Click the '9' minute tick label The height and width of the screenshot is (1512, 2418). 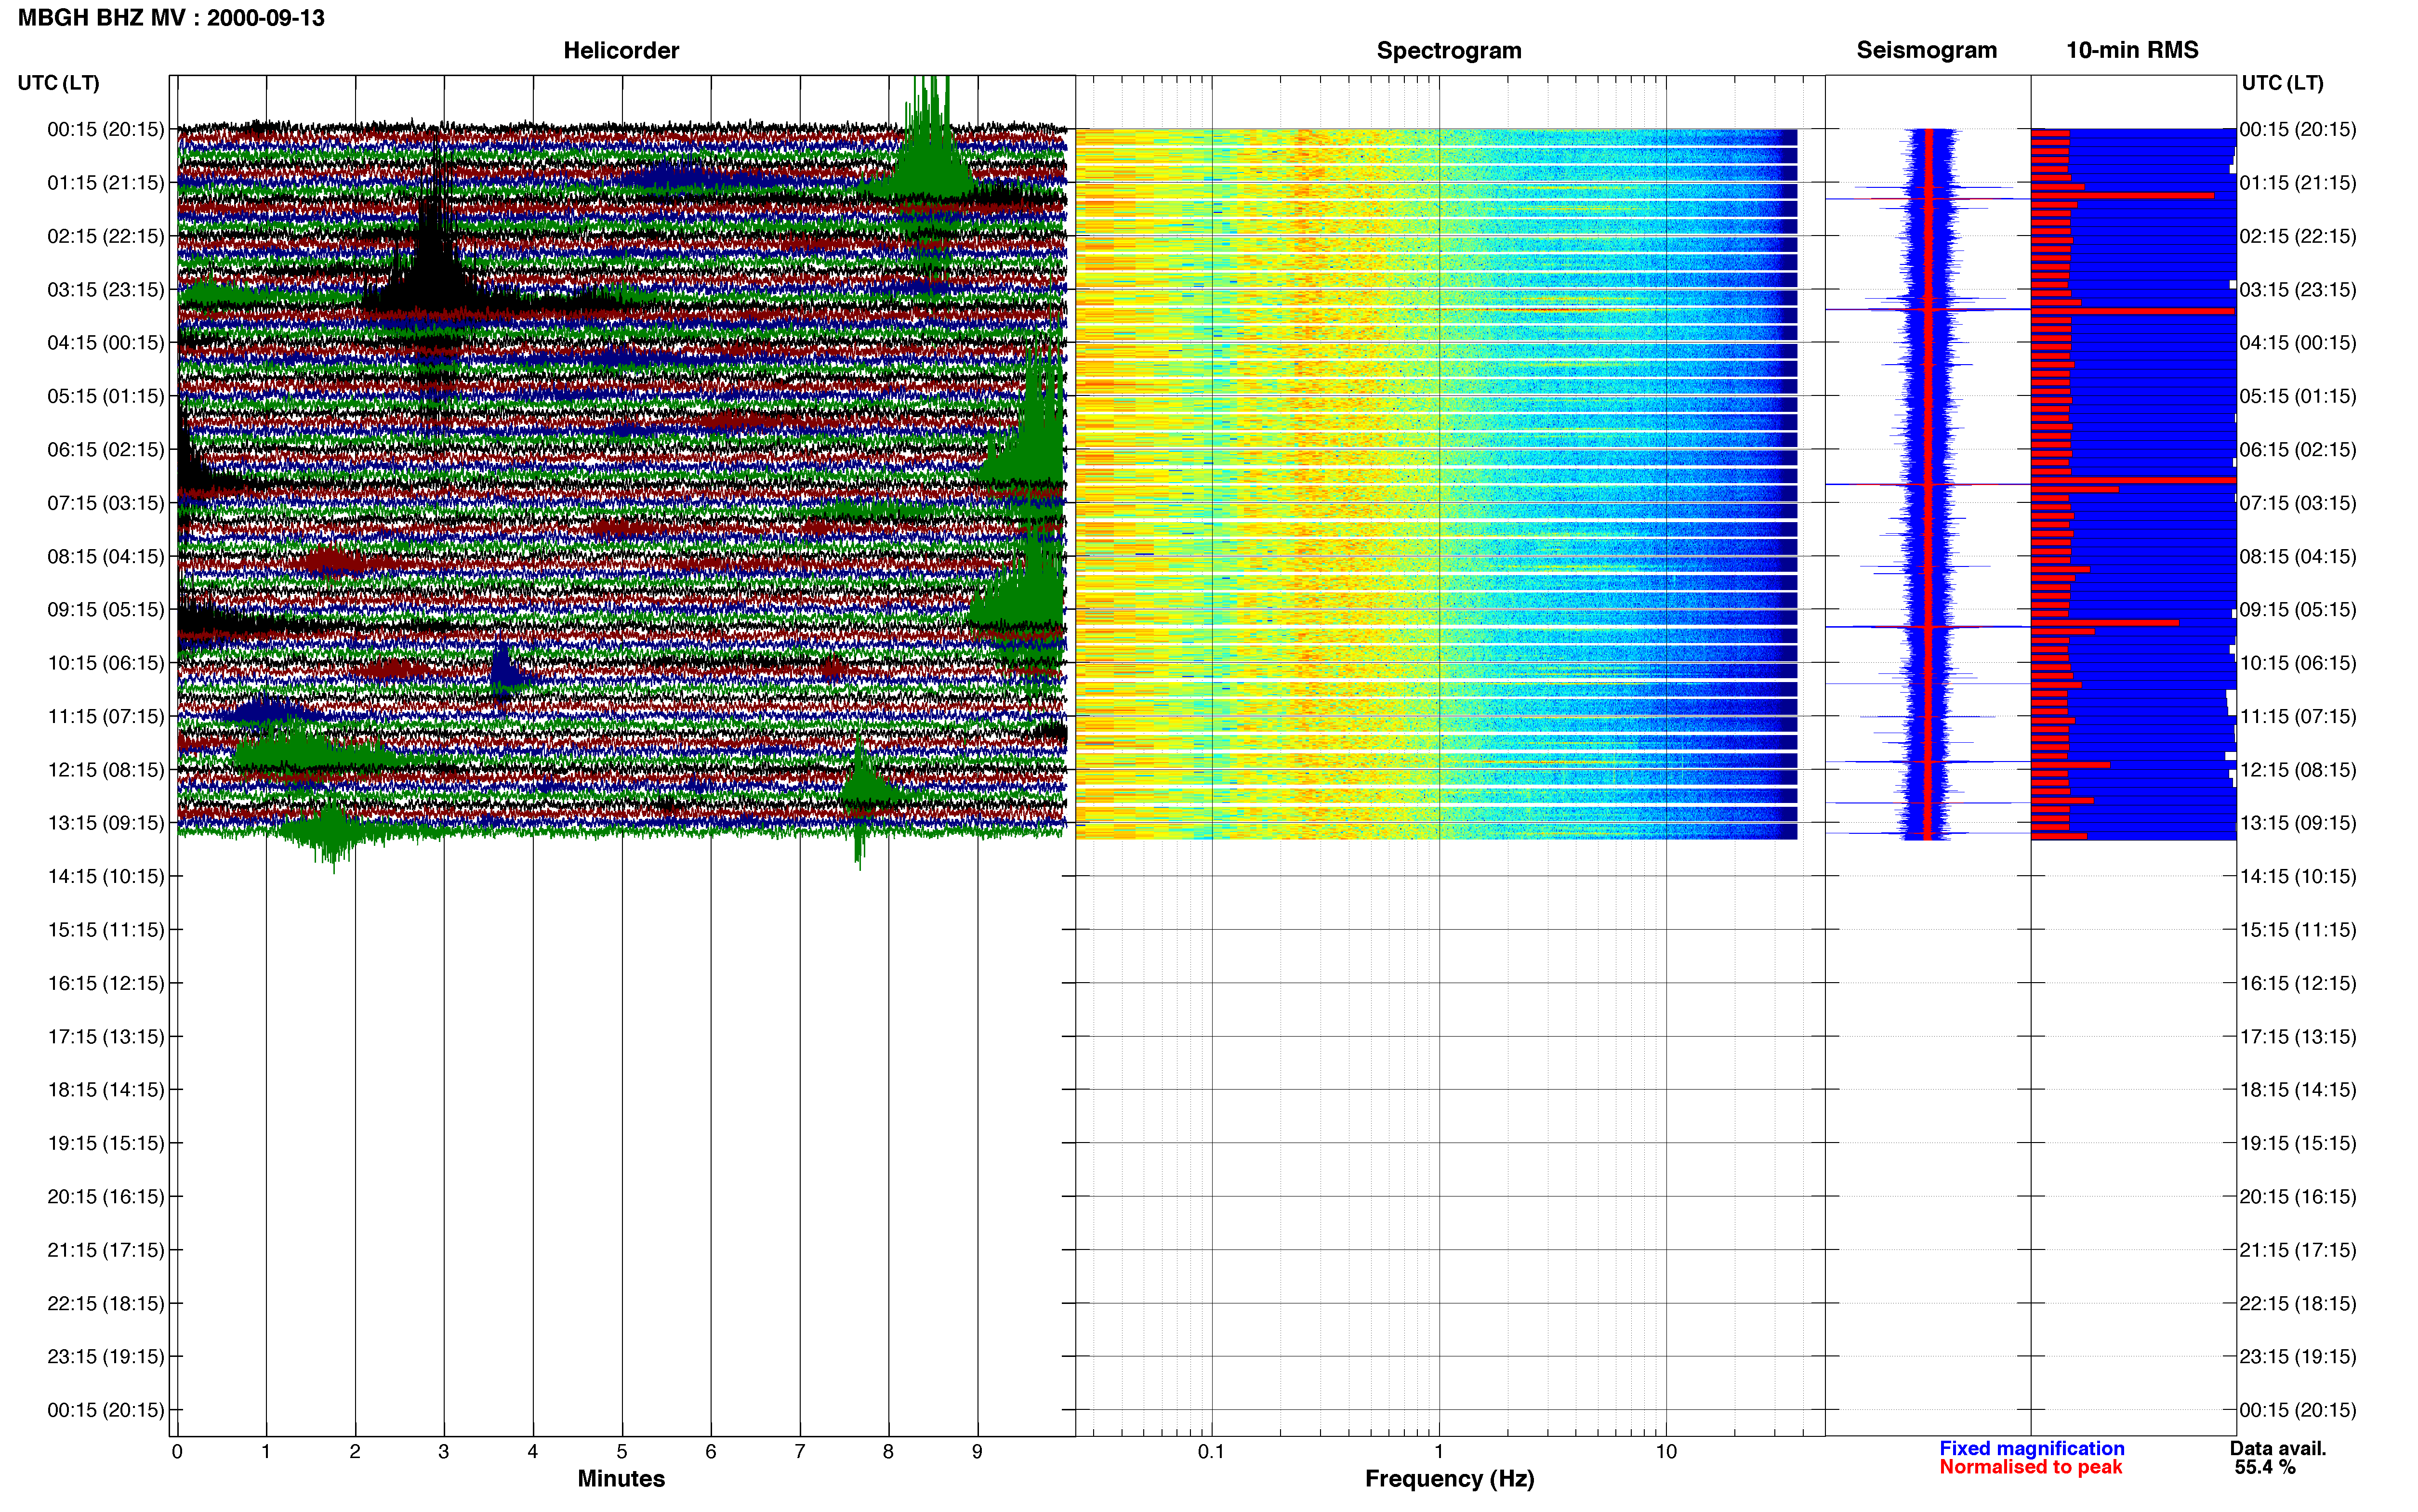pyautogui.click(x=977, y=1452)
